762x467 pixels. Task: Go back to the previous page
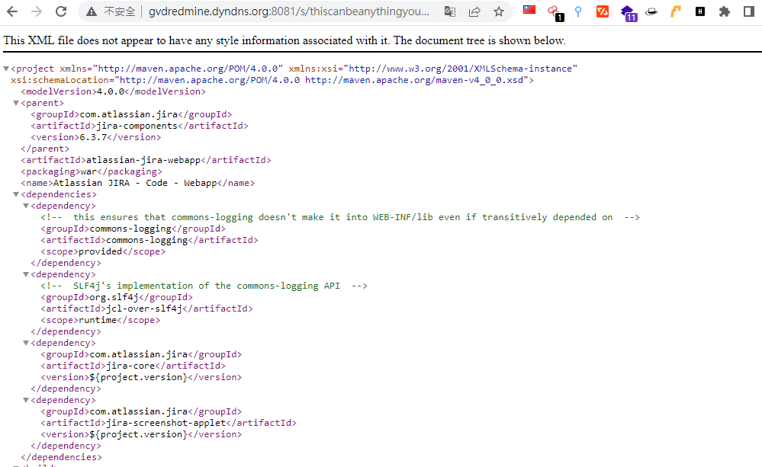coord(12,11)
